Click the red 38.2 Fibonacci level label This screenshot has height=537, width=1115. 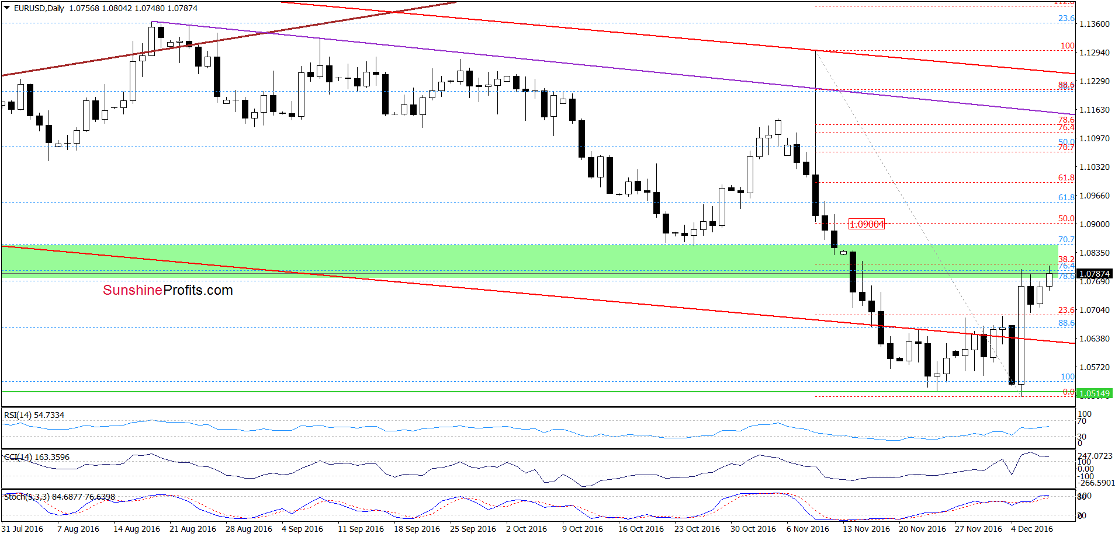(1066, 259)
